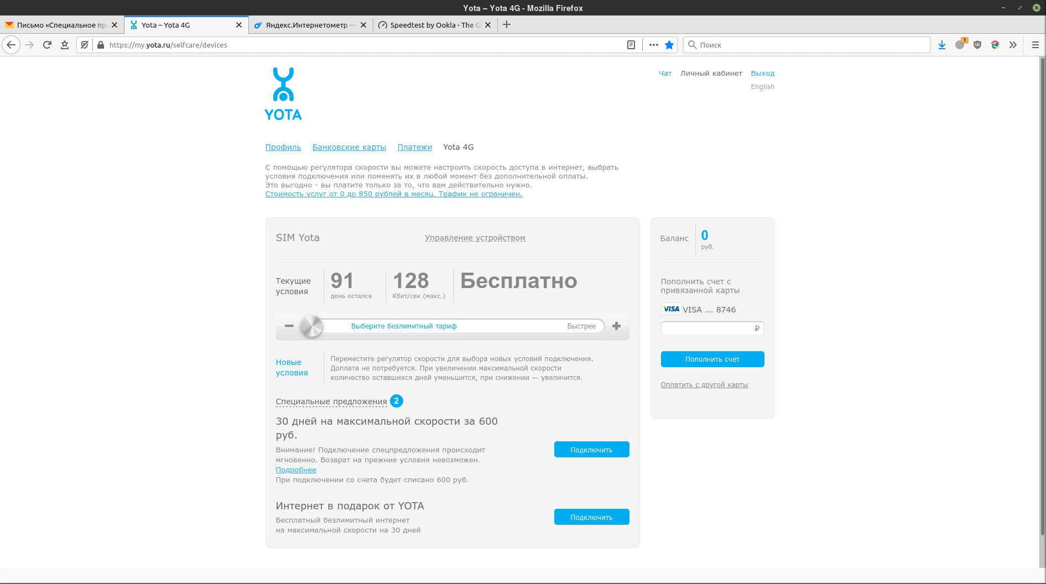Close the Письмо «Специальное пр» tab
Screen dimensions: 1046x584
pyautogui.click(x=115, y=25)
